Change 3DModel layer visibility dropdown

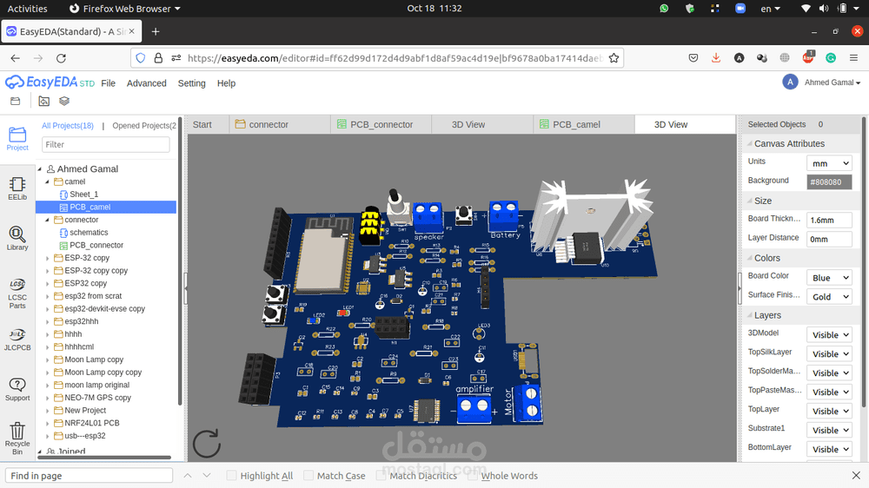[829, 334]
